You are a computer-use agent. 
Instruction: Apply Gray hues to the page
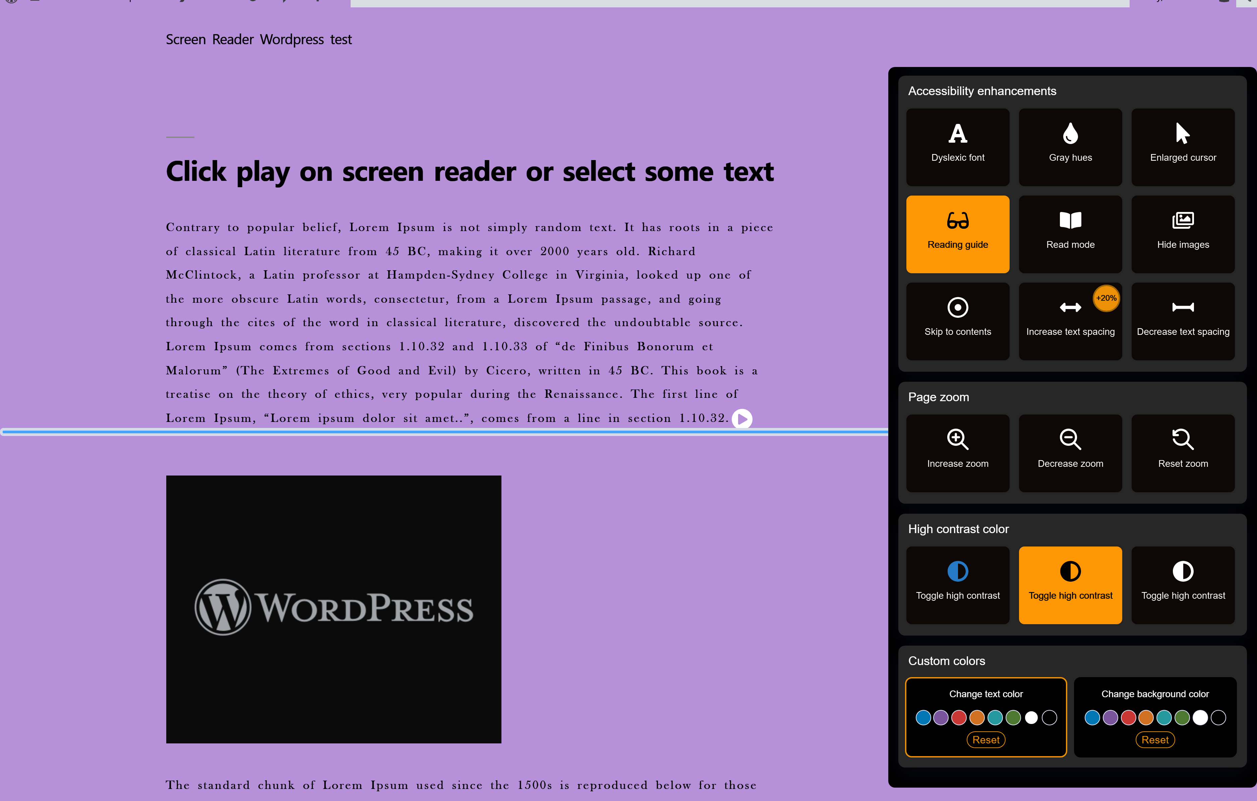pos(1070,147)
